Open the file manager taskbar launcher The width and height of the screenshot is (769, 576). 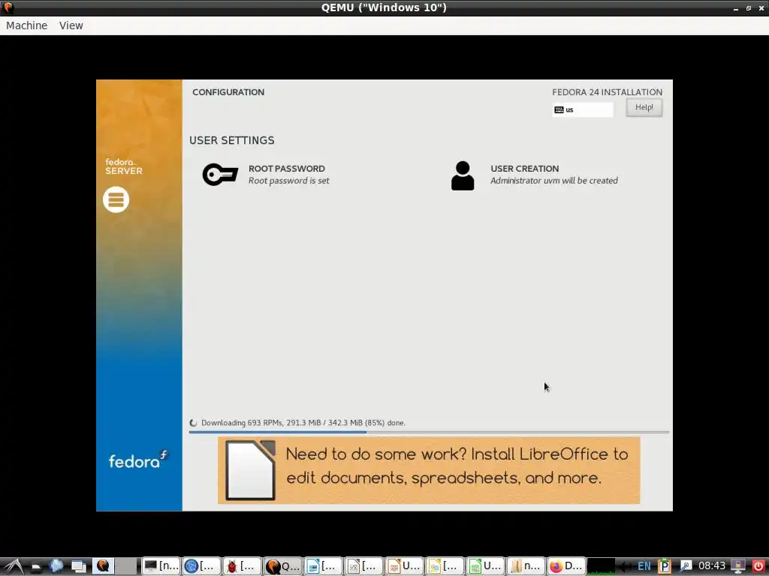[36, 567]
